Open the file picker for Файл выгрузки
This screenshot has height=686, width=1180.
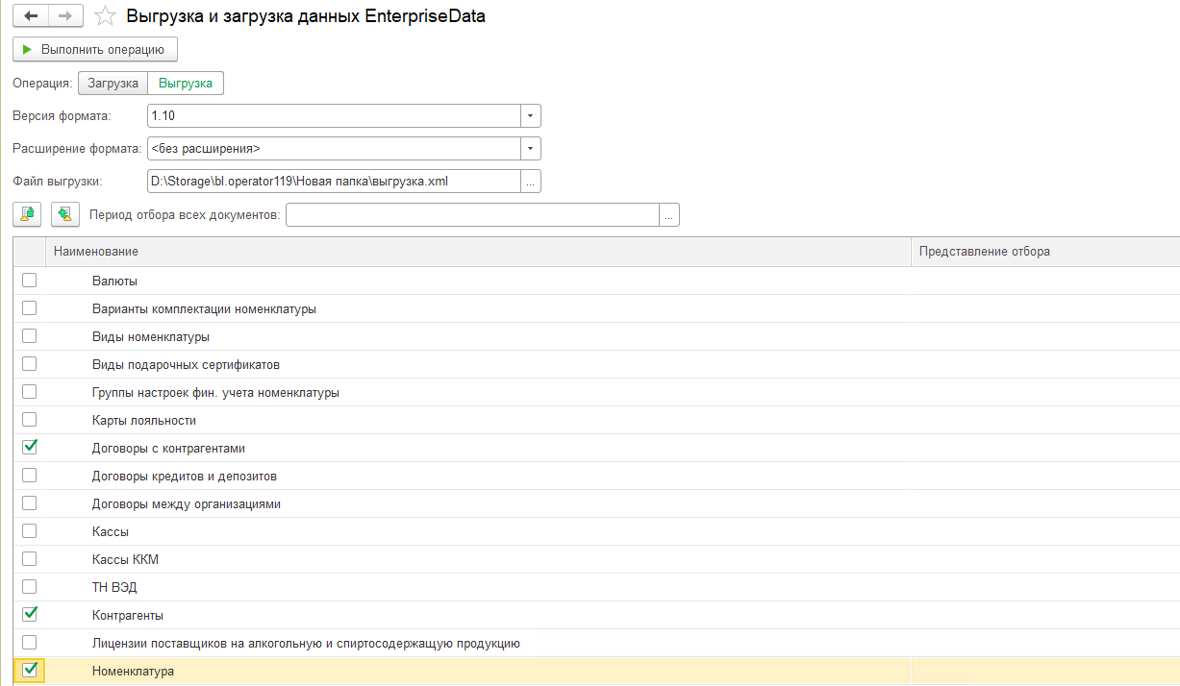[x=531, y=182]
